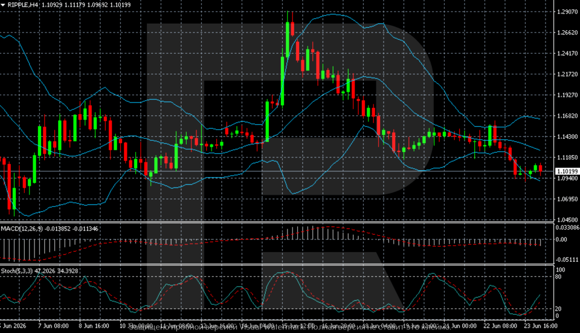Click the Stochastic scale level 20
This screenshot has width=580, height=333.
click(558, 309)
